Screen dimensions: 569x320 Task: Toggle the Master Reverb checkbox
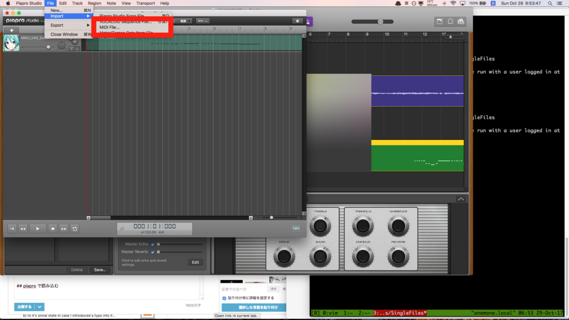click(153, 252)
